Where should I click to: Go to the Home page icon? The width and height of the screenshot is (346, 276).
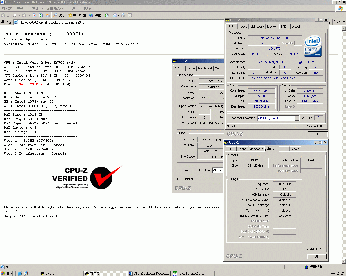pos(47,15)
